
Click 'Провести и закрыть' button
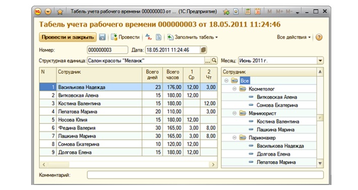(x=68, y=37)
